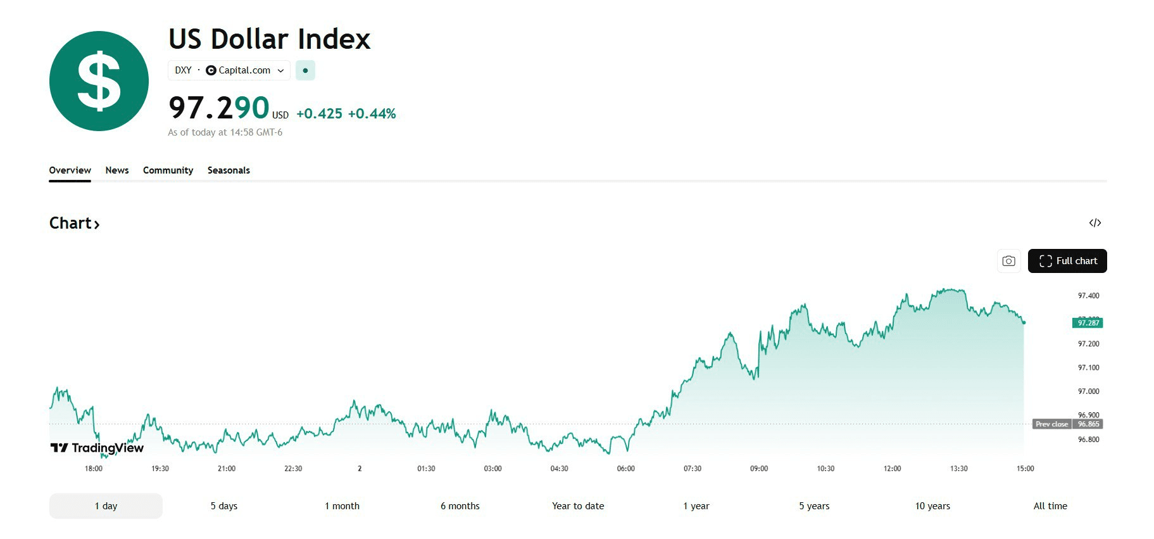Click the TradingView logo on chart
This screenshot has width=1154, height=539.
(97, 448)
